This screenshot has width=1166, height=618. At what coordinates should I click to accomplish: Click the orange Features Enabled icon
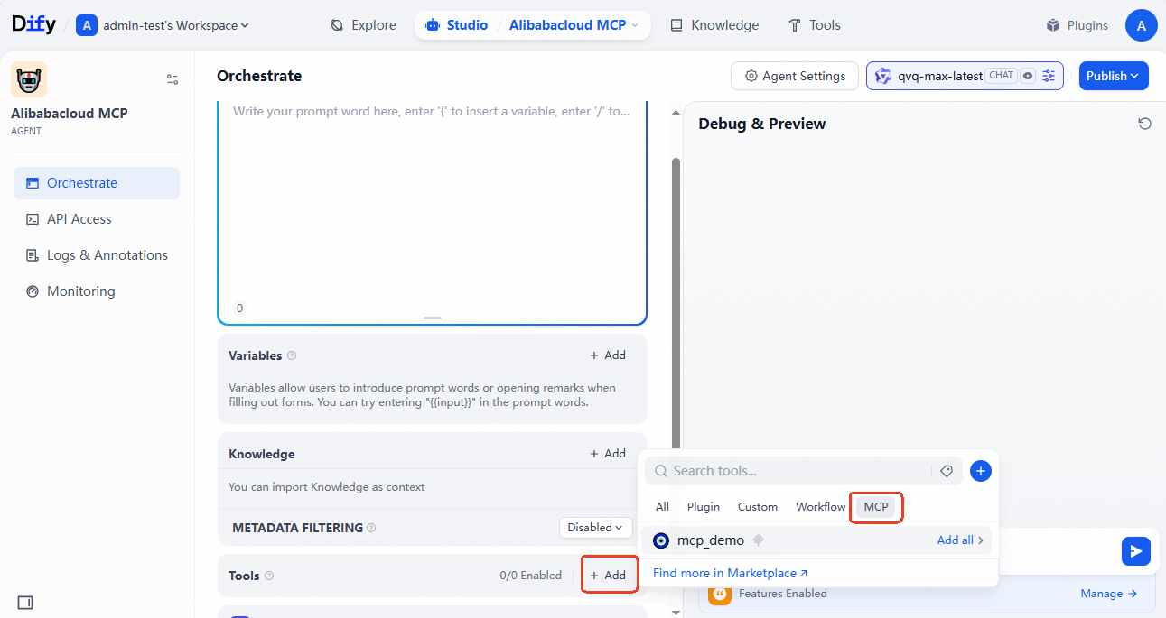[x=720, y=594]
